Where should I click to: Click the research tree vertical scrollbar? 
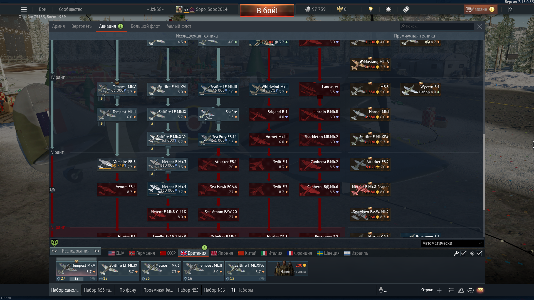point(483,172)
